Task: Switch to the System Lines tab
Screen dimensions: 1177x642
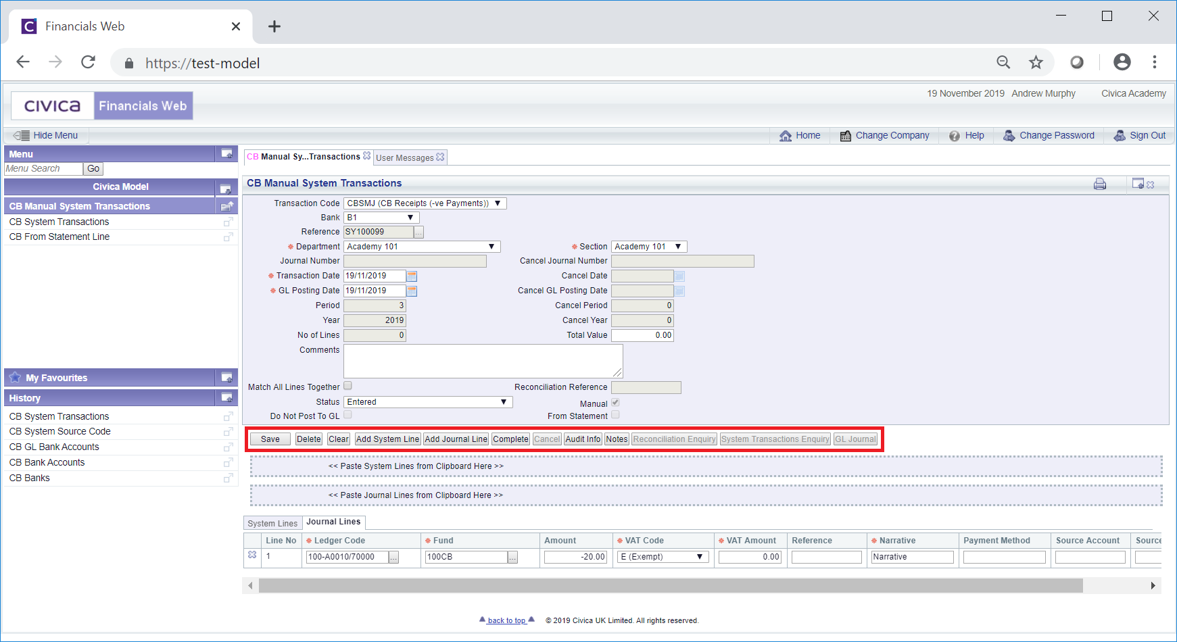Action: [x=272, y=523]
